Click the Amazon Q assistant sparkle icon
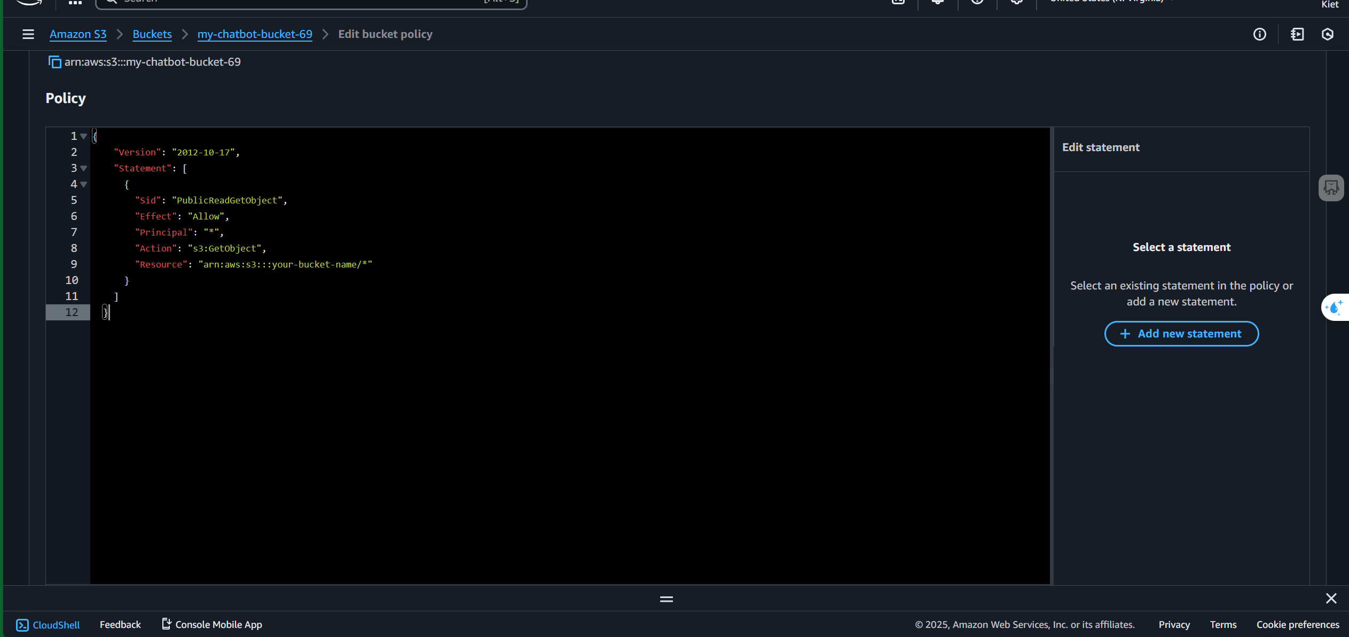Viewport: 1349px width, 637px height. (1334, 307)
